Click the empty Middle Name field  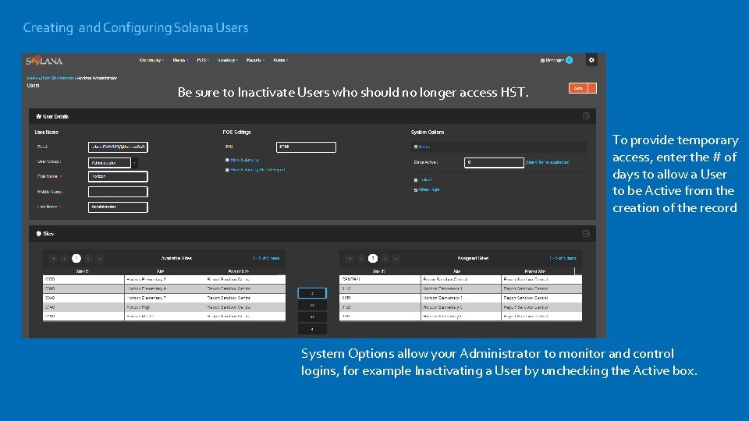(x=118, y=192)
